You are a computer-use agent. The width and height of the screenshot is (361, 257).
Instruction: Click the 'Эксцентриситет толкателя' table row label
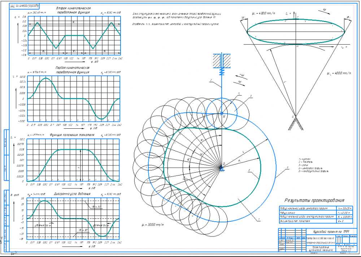tap(308, 221)
